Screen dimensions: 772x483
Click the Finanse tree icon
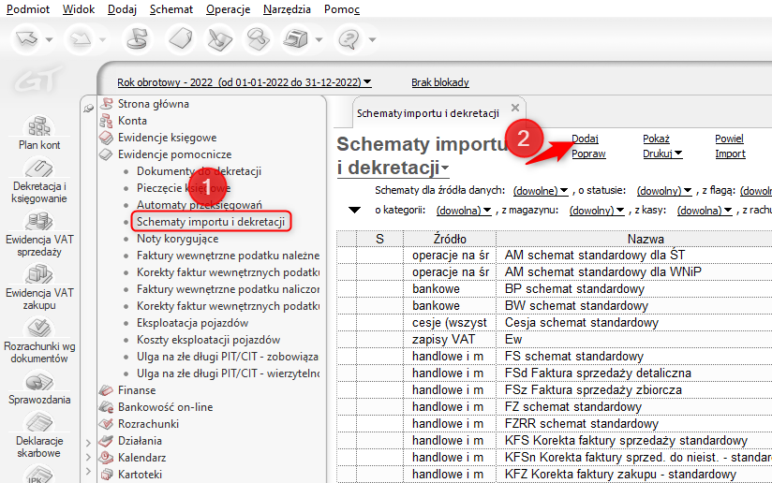tap(107, 390)
